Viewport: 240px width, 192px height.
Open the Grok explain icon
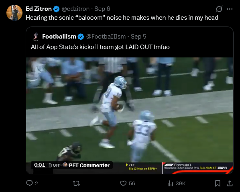pyautogui.click(x=219, y=9)
